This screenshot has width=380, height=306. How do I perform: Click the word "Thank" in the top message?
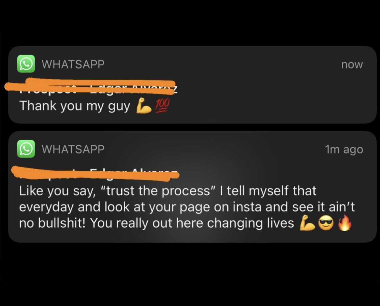tap(38, 106)
